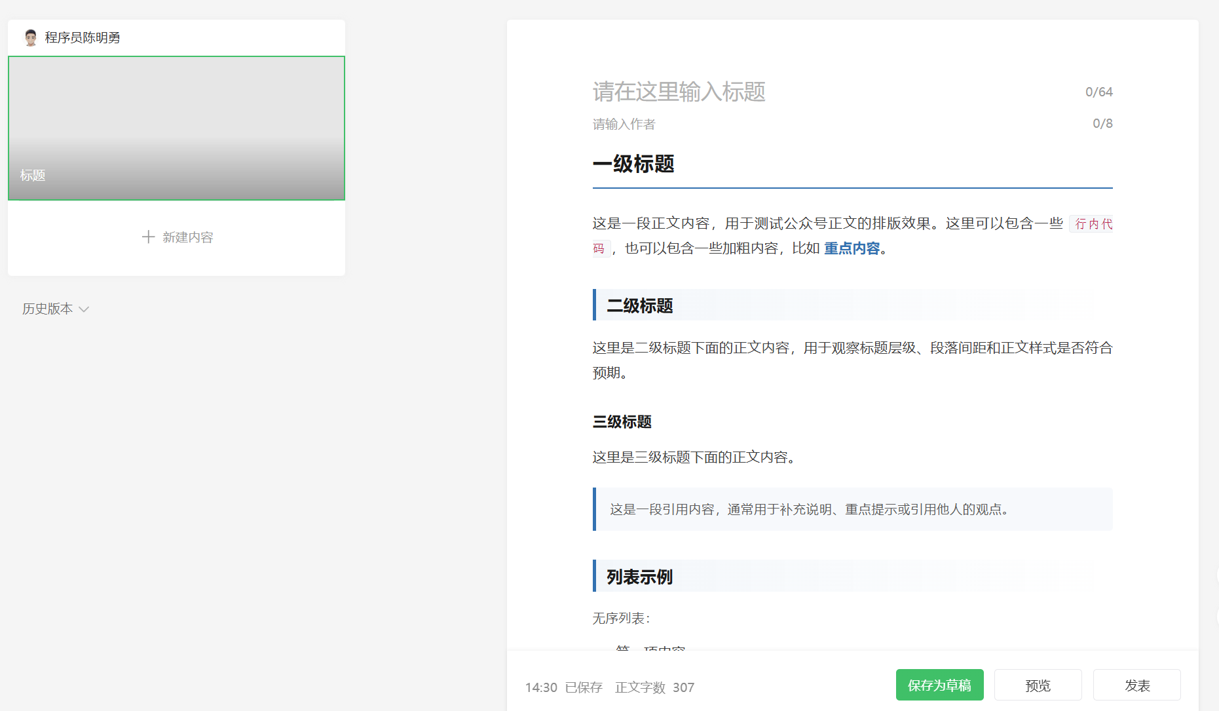Expand the 历史版本 dropdown
The image size is (1219, 711).
(56, 309)
